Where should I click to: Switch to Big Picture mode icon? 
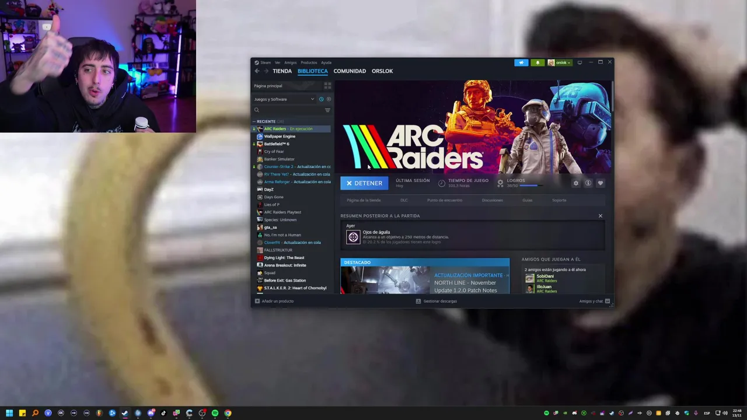pos(580,62)
